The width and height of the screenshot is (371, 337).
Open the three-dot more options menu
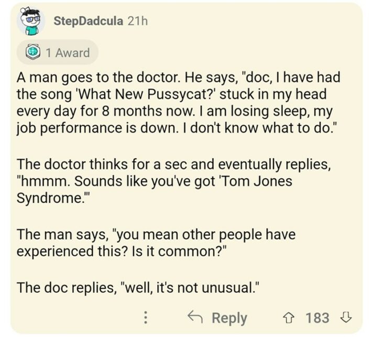[x=146, y=318]
